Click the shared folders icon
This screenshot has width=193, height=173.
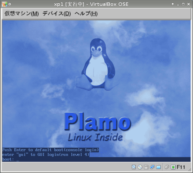(x=158, y=167)
